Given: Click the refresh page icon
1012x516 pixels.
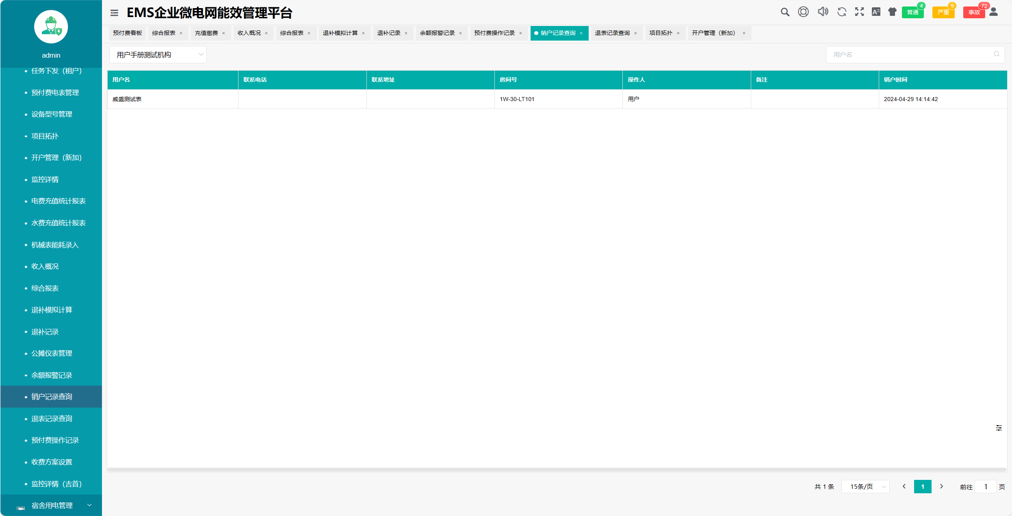Looking at the screenshot, I should (x=841, y=12).
